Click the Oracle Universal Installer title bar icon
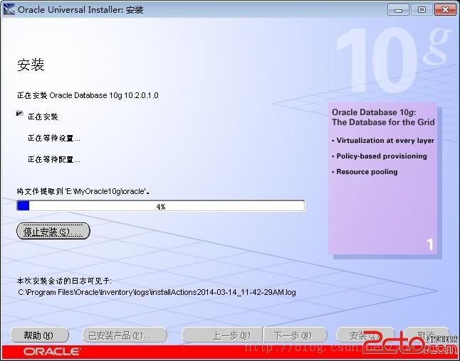 tap(9, 9)
